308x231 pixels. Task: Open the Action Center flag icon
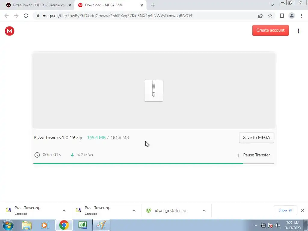tap(270, 225)
